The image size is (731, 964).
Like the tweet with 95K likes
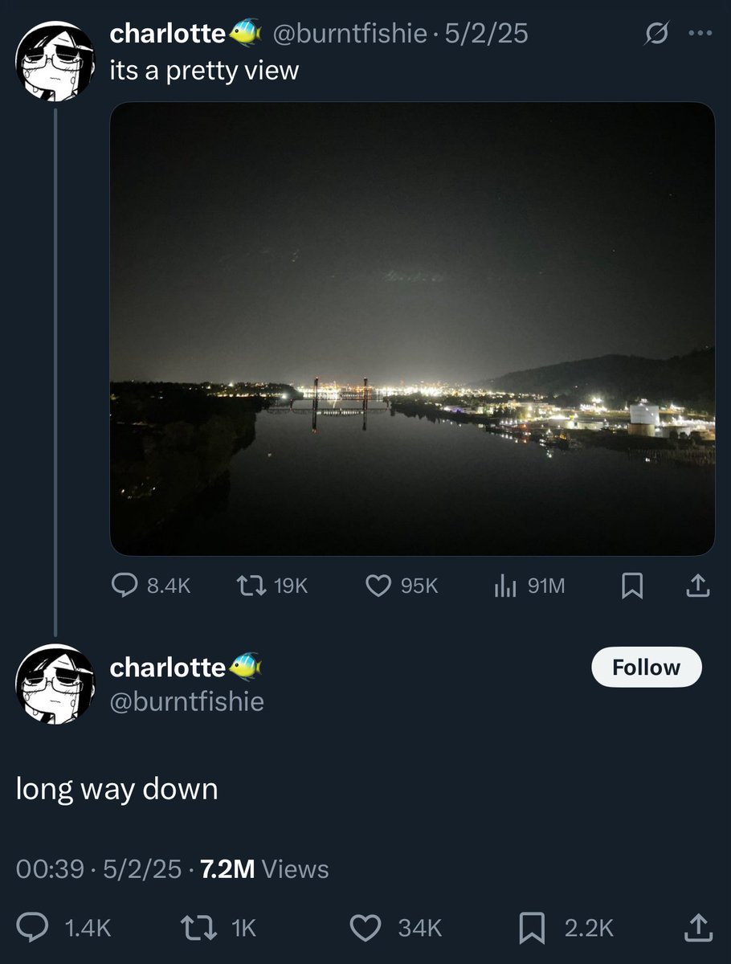click(378, 587)
